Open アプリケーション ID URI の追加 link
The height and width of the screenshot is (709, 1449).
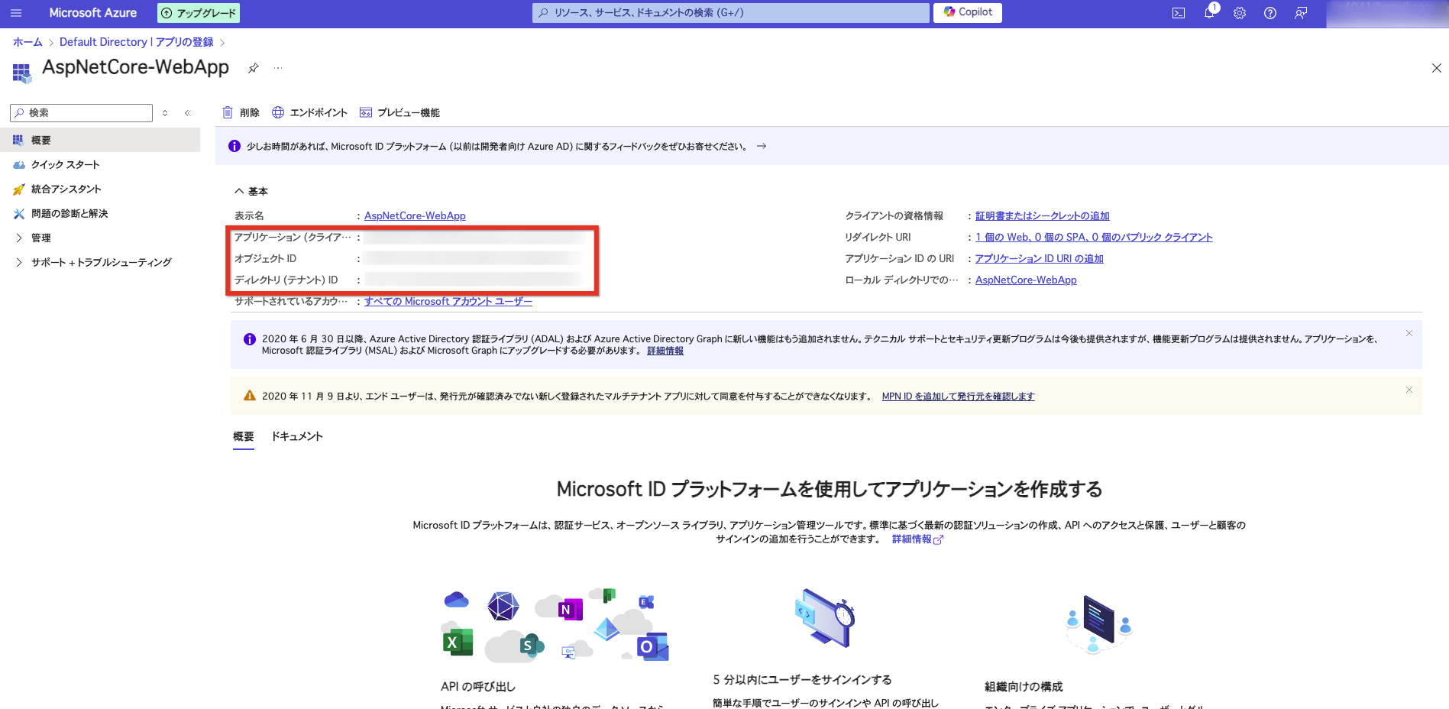pyautogui.click(x=1040, y=259)
